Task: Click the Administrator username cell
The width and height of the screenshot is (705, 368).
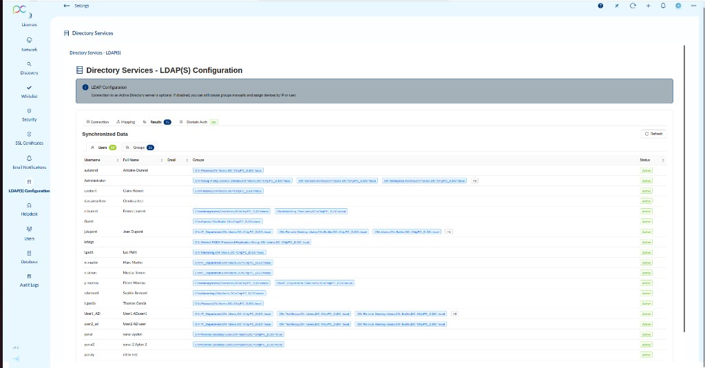Action: (x=95, y=181)
